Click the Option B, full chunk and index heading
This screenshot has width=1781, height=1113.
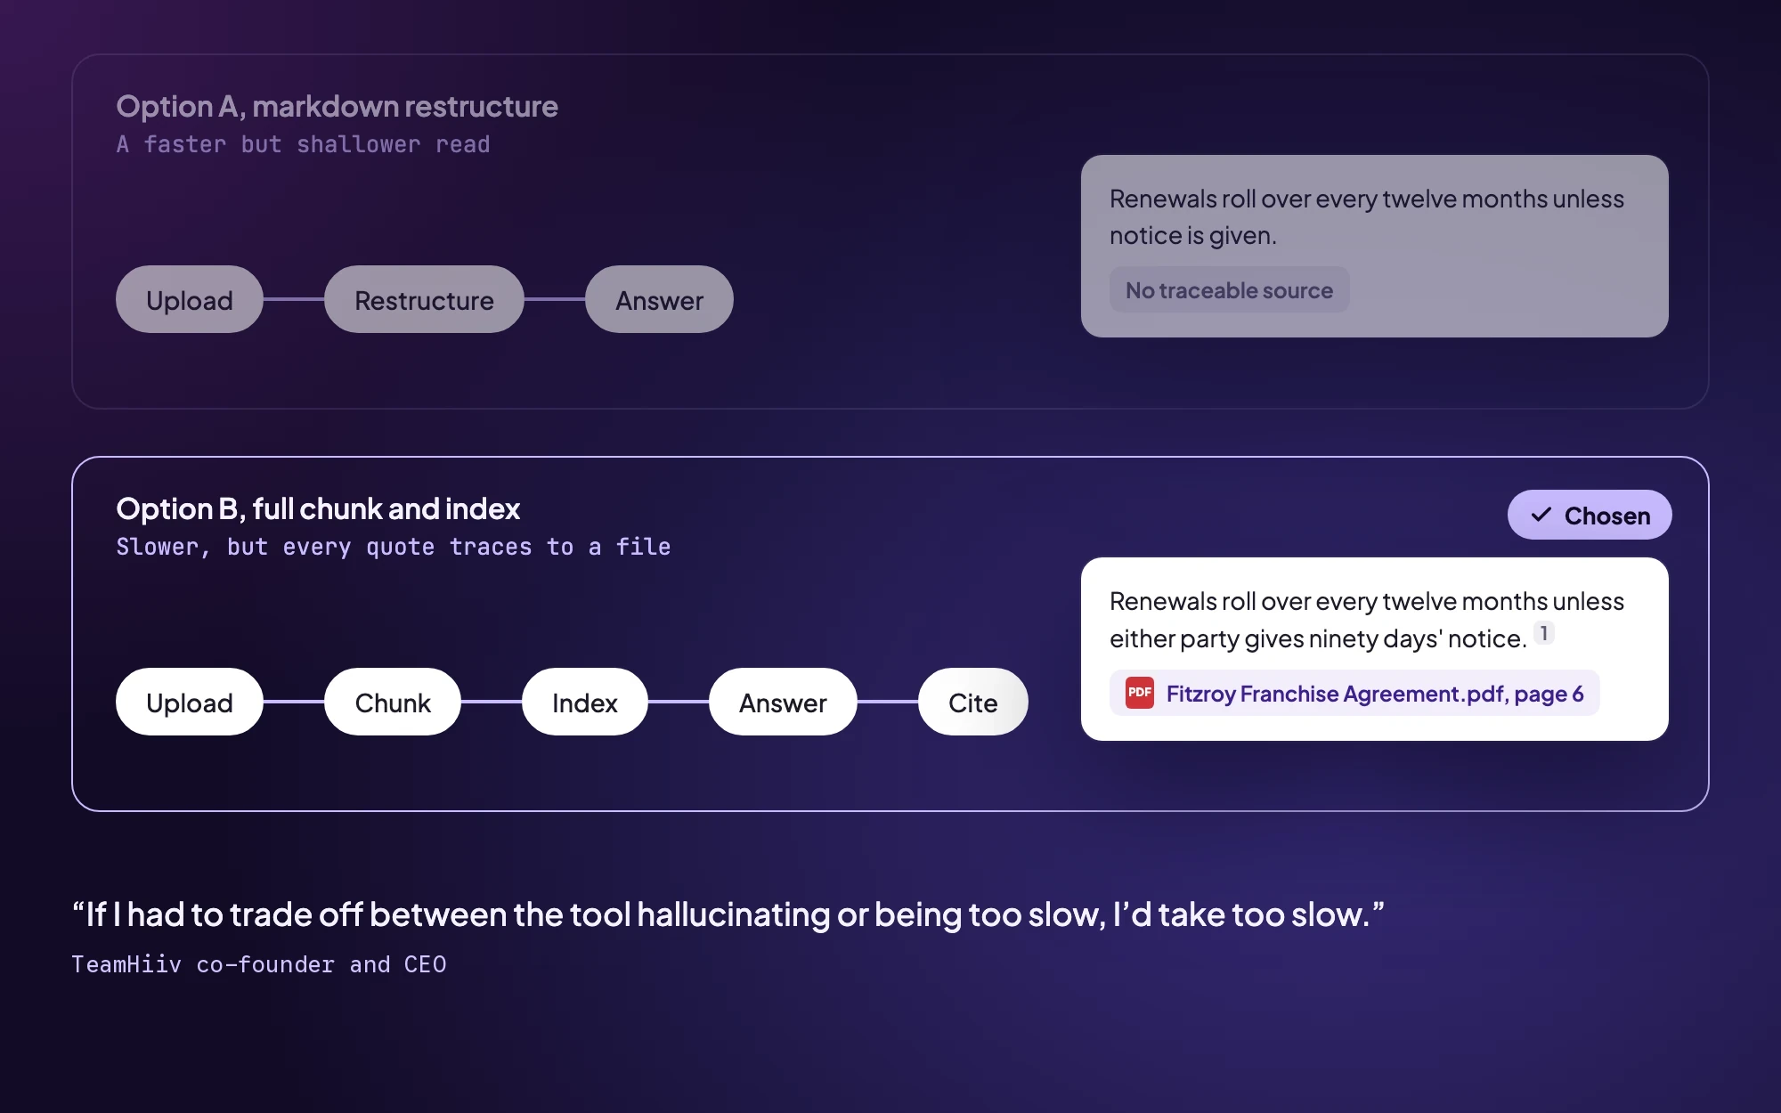pyautogui.click(x=318, y=509)
